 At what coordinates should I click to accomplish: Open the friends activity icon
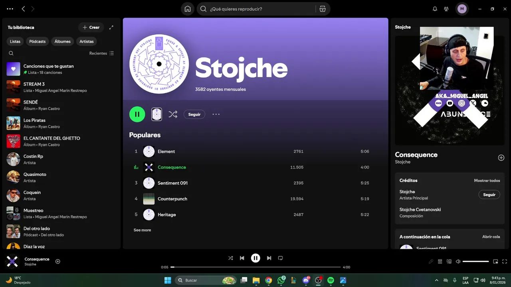click(x=446, y=9)
